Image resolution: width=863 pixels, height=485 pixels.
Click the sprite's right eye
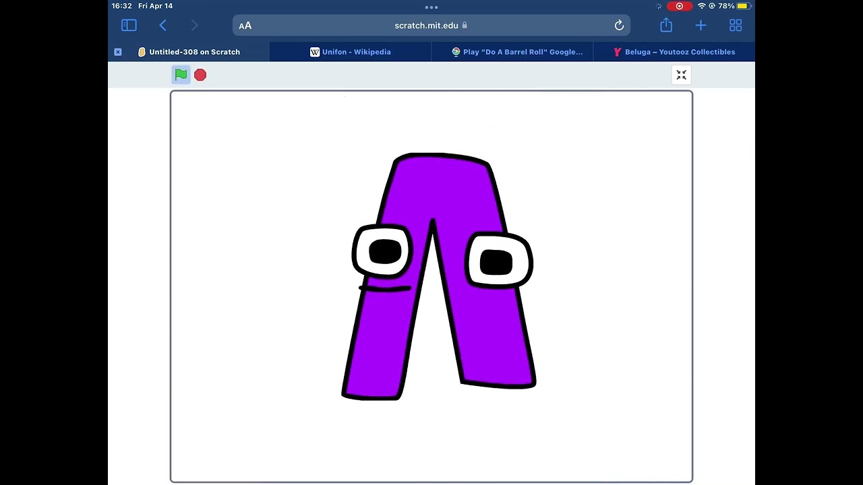click(x=498, y=261)
